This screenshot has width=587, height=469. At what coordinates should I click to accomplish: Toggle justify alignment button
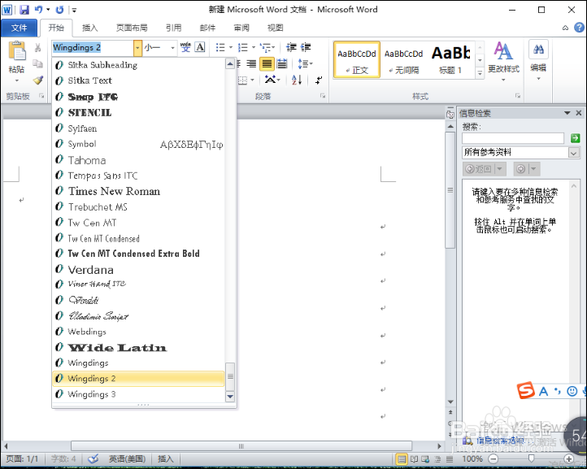pos(267,64)
